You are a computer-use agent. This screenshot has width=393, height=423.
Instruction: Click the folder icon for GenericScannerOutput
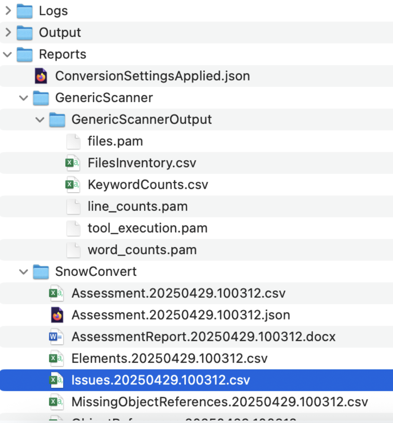pos(57,120)
